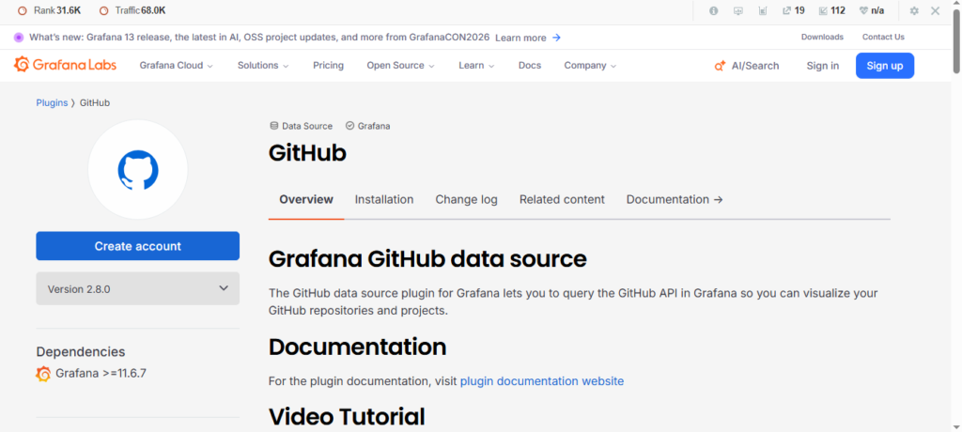Click the Sign up button
962x432 pixels.
pyautogui.click(x=885, y=66)
